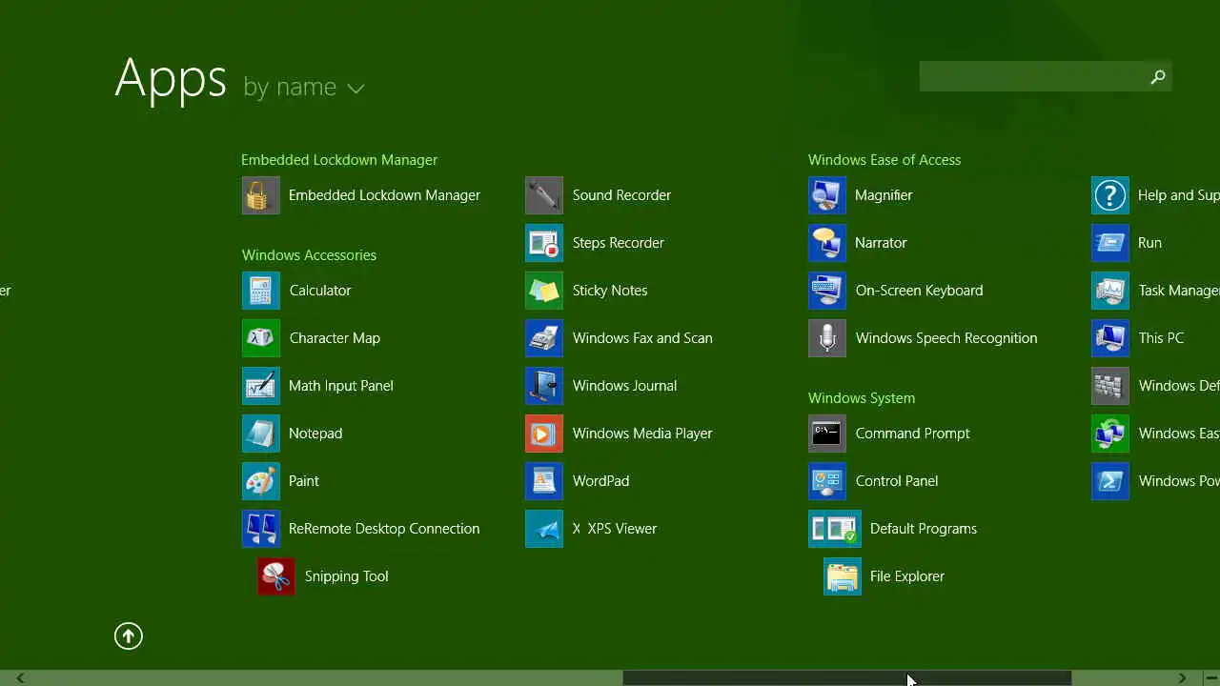Open the Sound Recorder microphone icon

544,195
